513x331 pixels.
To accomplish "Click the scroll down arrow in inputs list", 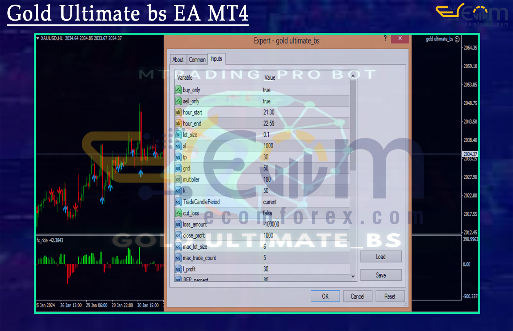I will click(x=353, y=276).
